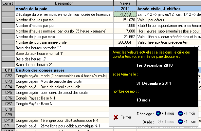Click the blue minus icon for Durée -1 mois
The height and width of the screenshot is (131, 201).
point(180,121)
